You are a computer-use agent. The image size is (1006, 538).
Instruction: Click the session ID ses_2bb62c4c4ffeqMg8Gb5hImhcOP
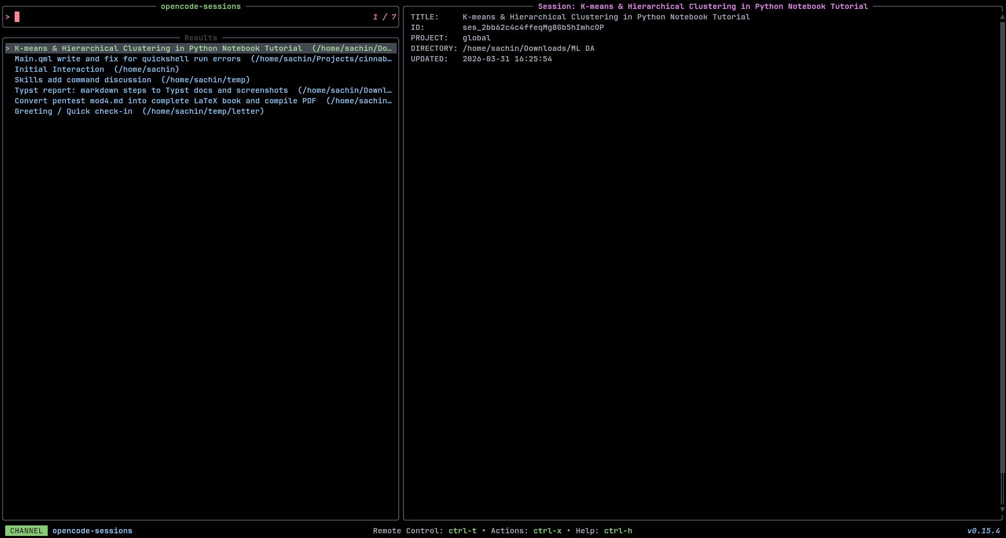(x=533, y=27)
